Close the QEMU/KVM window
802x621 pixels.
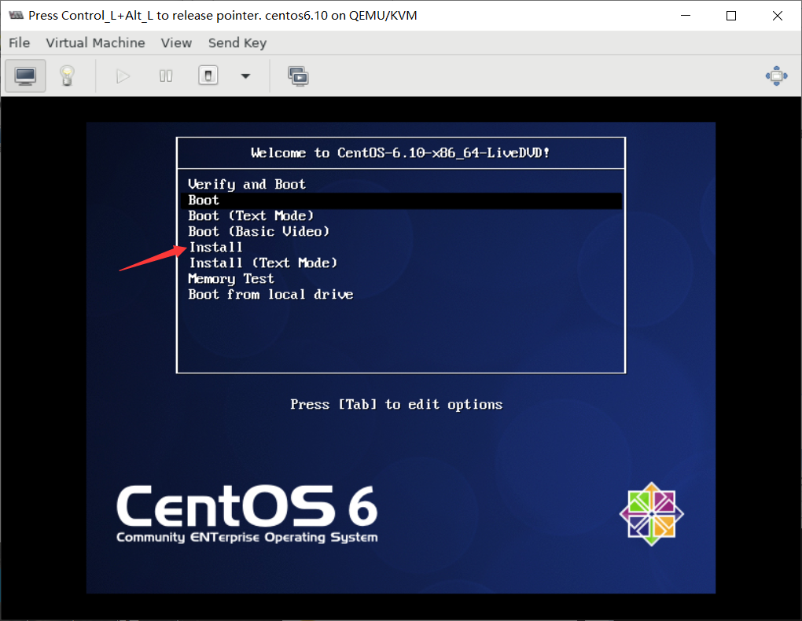777,16
